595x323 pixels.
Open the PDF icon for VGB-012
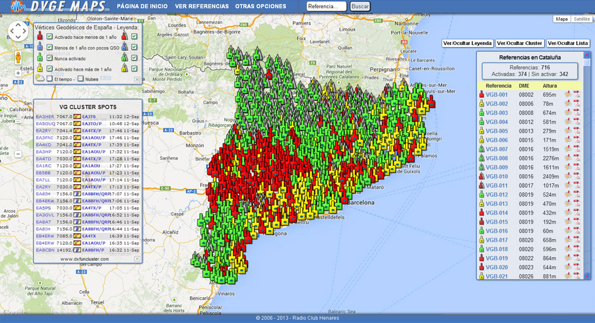click(577, 195)
